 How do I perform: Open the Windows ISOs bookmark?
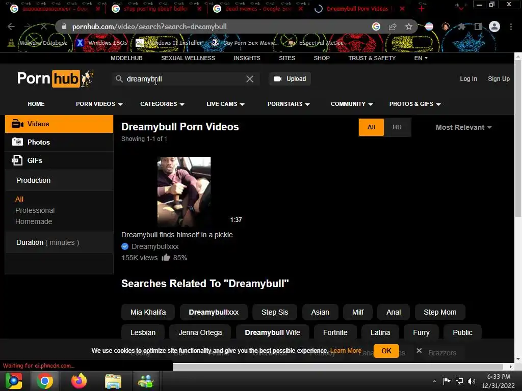[x=101, y=43]
